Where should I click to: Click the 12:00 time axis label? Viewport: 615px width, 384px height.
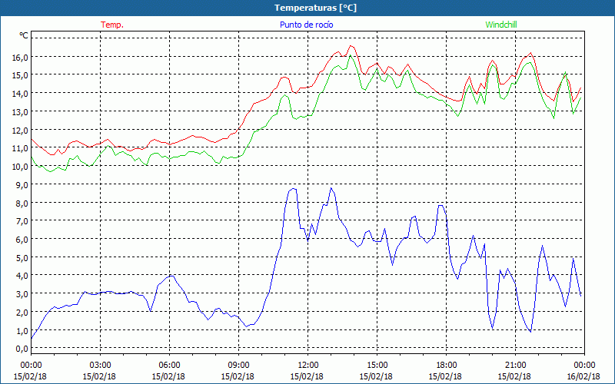(x=308, y=366)
